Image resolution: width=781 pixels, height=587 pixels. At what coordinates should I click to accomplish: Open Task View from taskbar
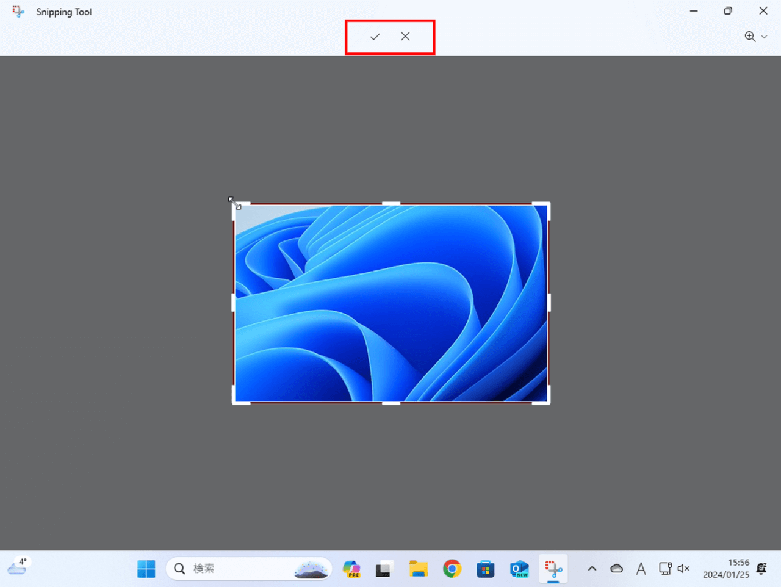384,569
